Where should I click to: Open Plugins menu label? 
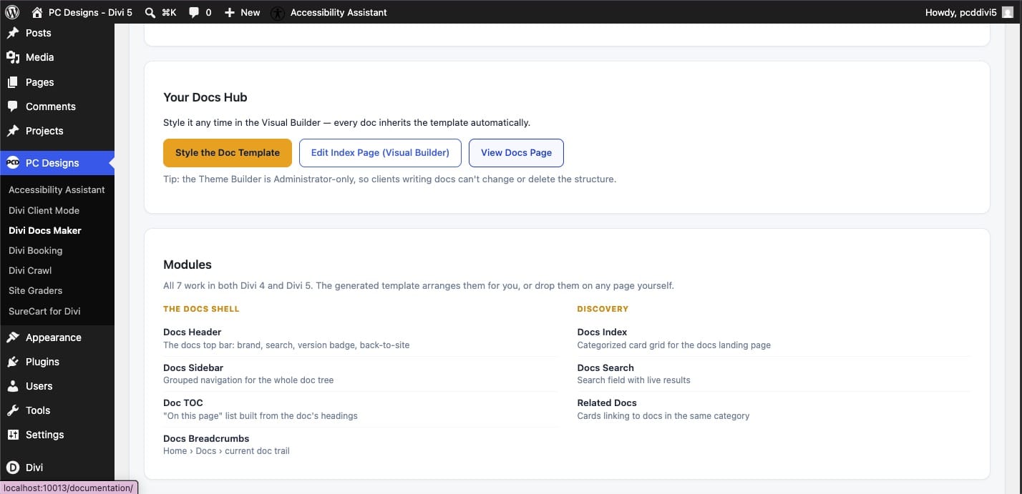(x=43, y=362)
